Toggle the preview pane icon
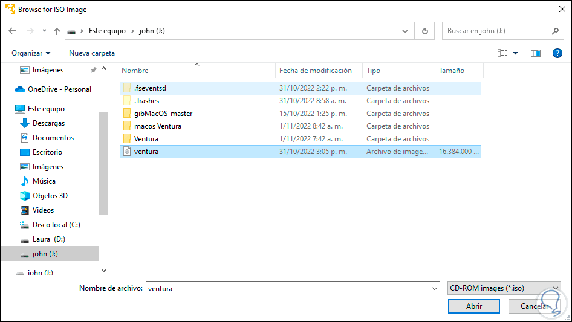This screenshot has width=572, height=322. [535, 53]
